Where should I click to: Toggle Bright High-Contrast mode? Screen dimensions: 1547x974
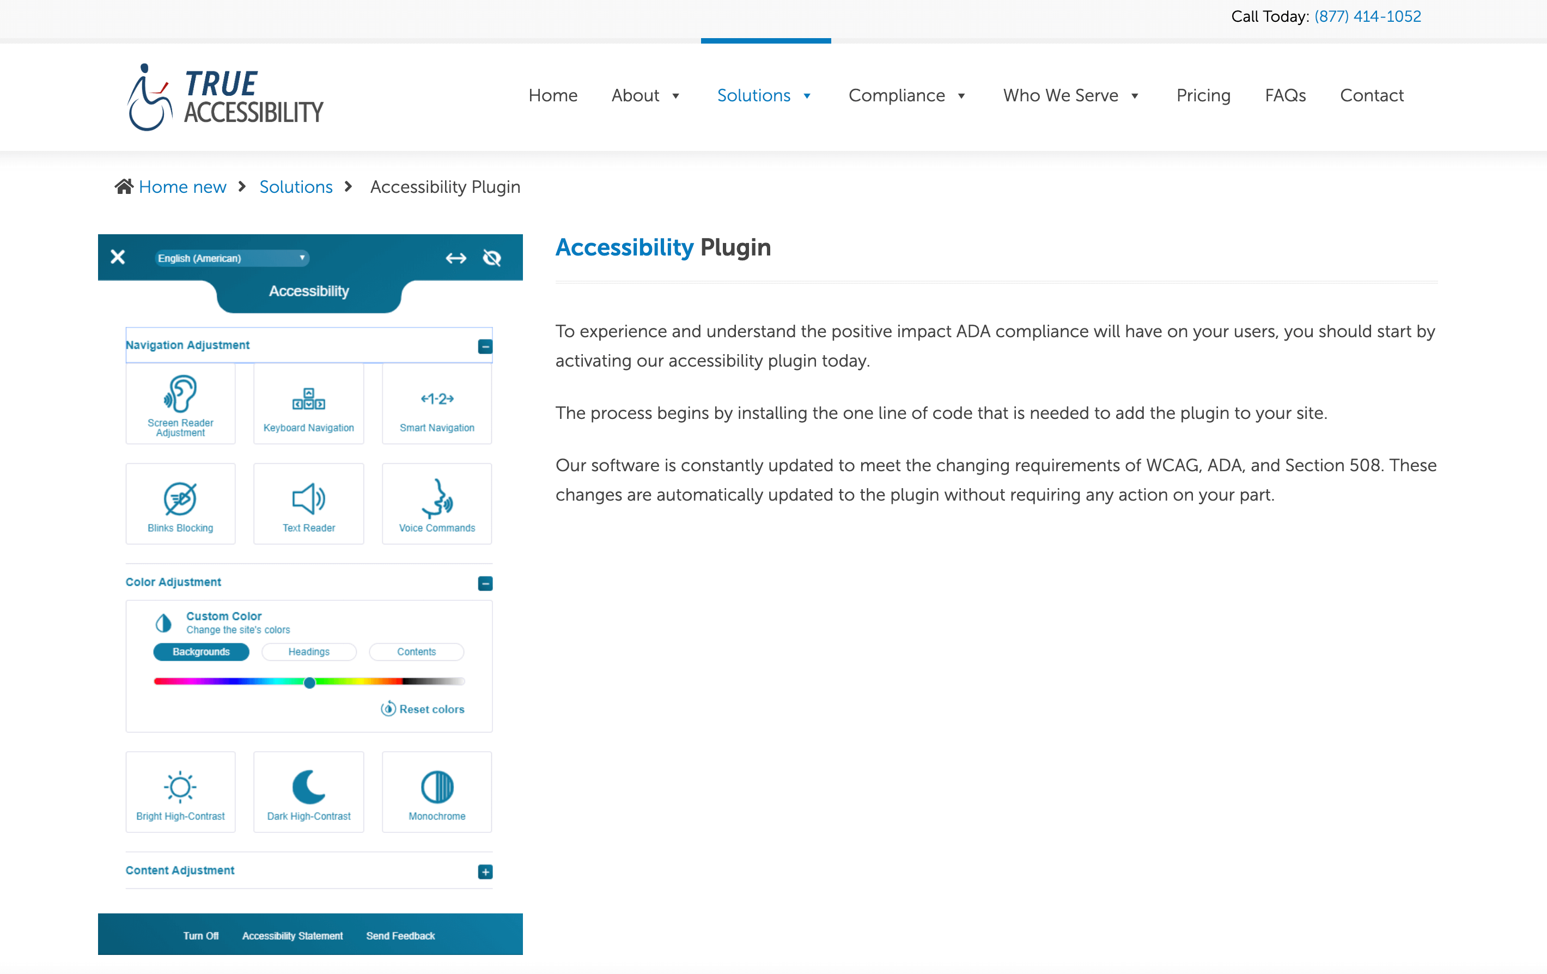click(x=180, y=792)
